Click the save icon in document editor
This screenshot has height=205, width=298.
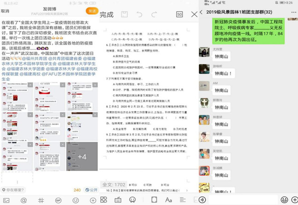(124, 15)
